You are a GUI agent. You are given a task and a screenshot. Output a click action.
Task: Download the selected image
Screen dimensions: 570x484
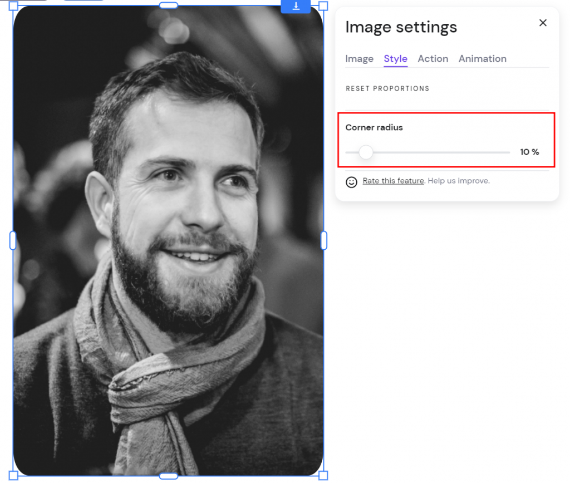pyautogui.click(x=296, y=7)
